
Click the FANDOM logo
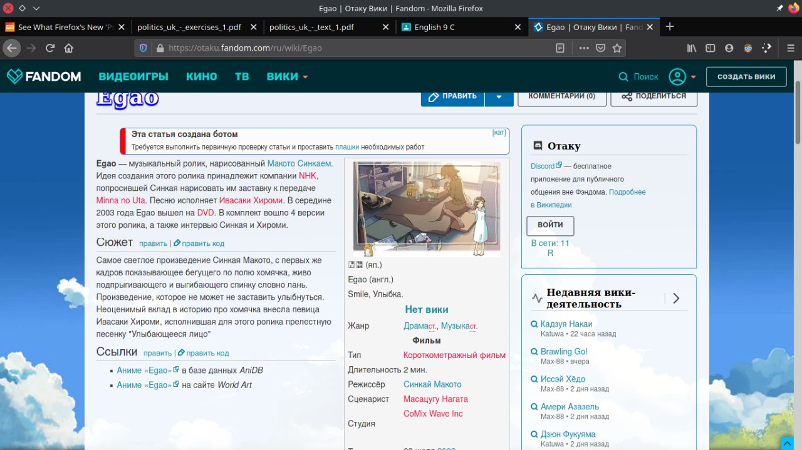coord(44,76)
